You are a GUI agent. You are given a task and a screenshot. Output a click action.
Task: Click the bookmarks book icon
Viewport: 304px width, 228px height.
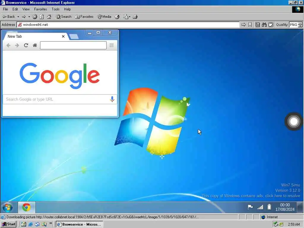258,25
